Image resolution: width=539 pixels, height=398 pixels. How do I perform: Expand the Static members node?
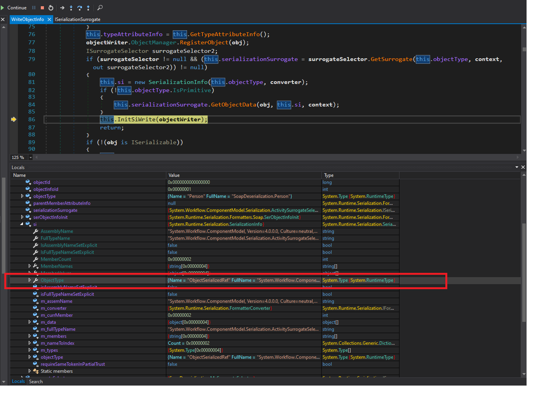30,371
